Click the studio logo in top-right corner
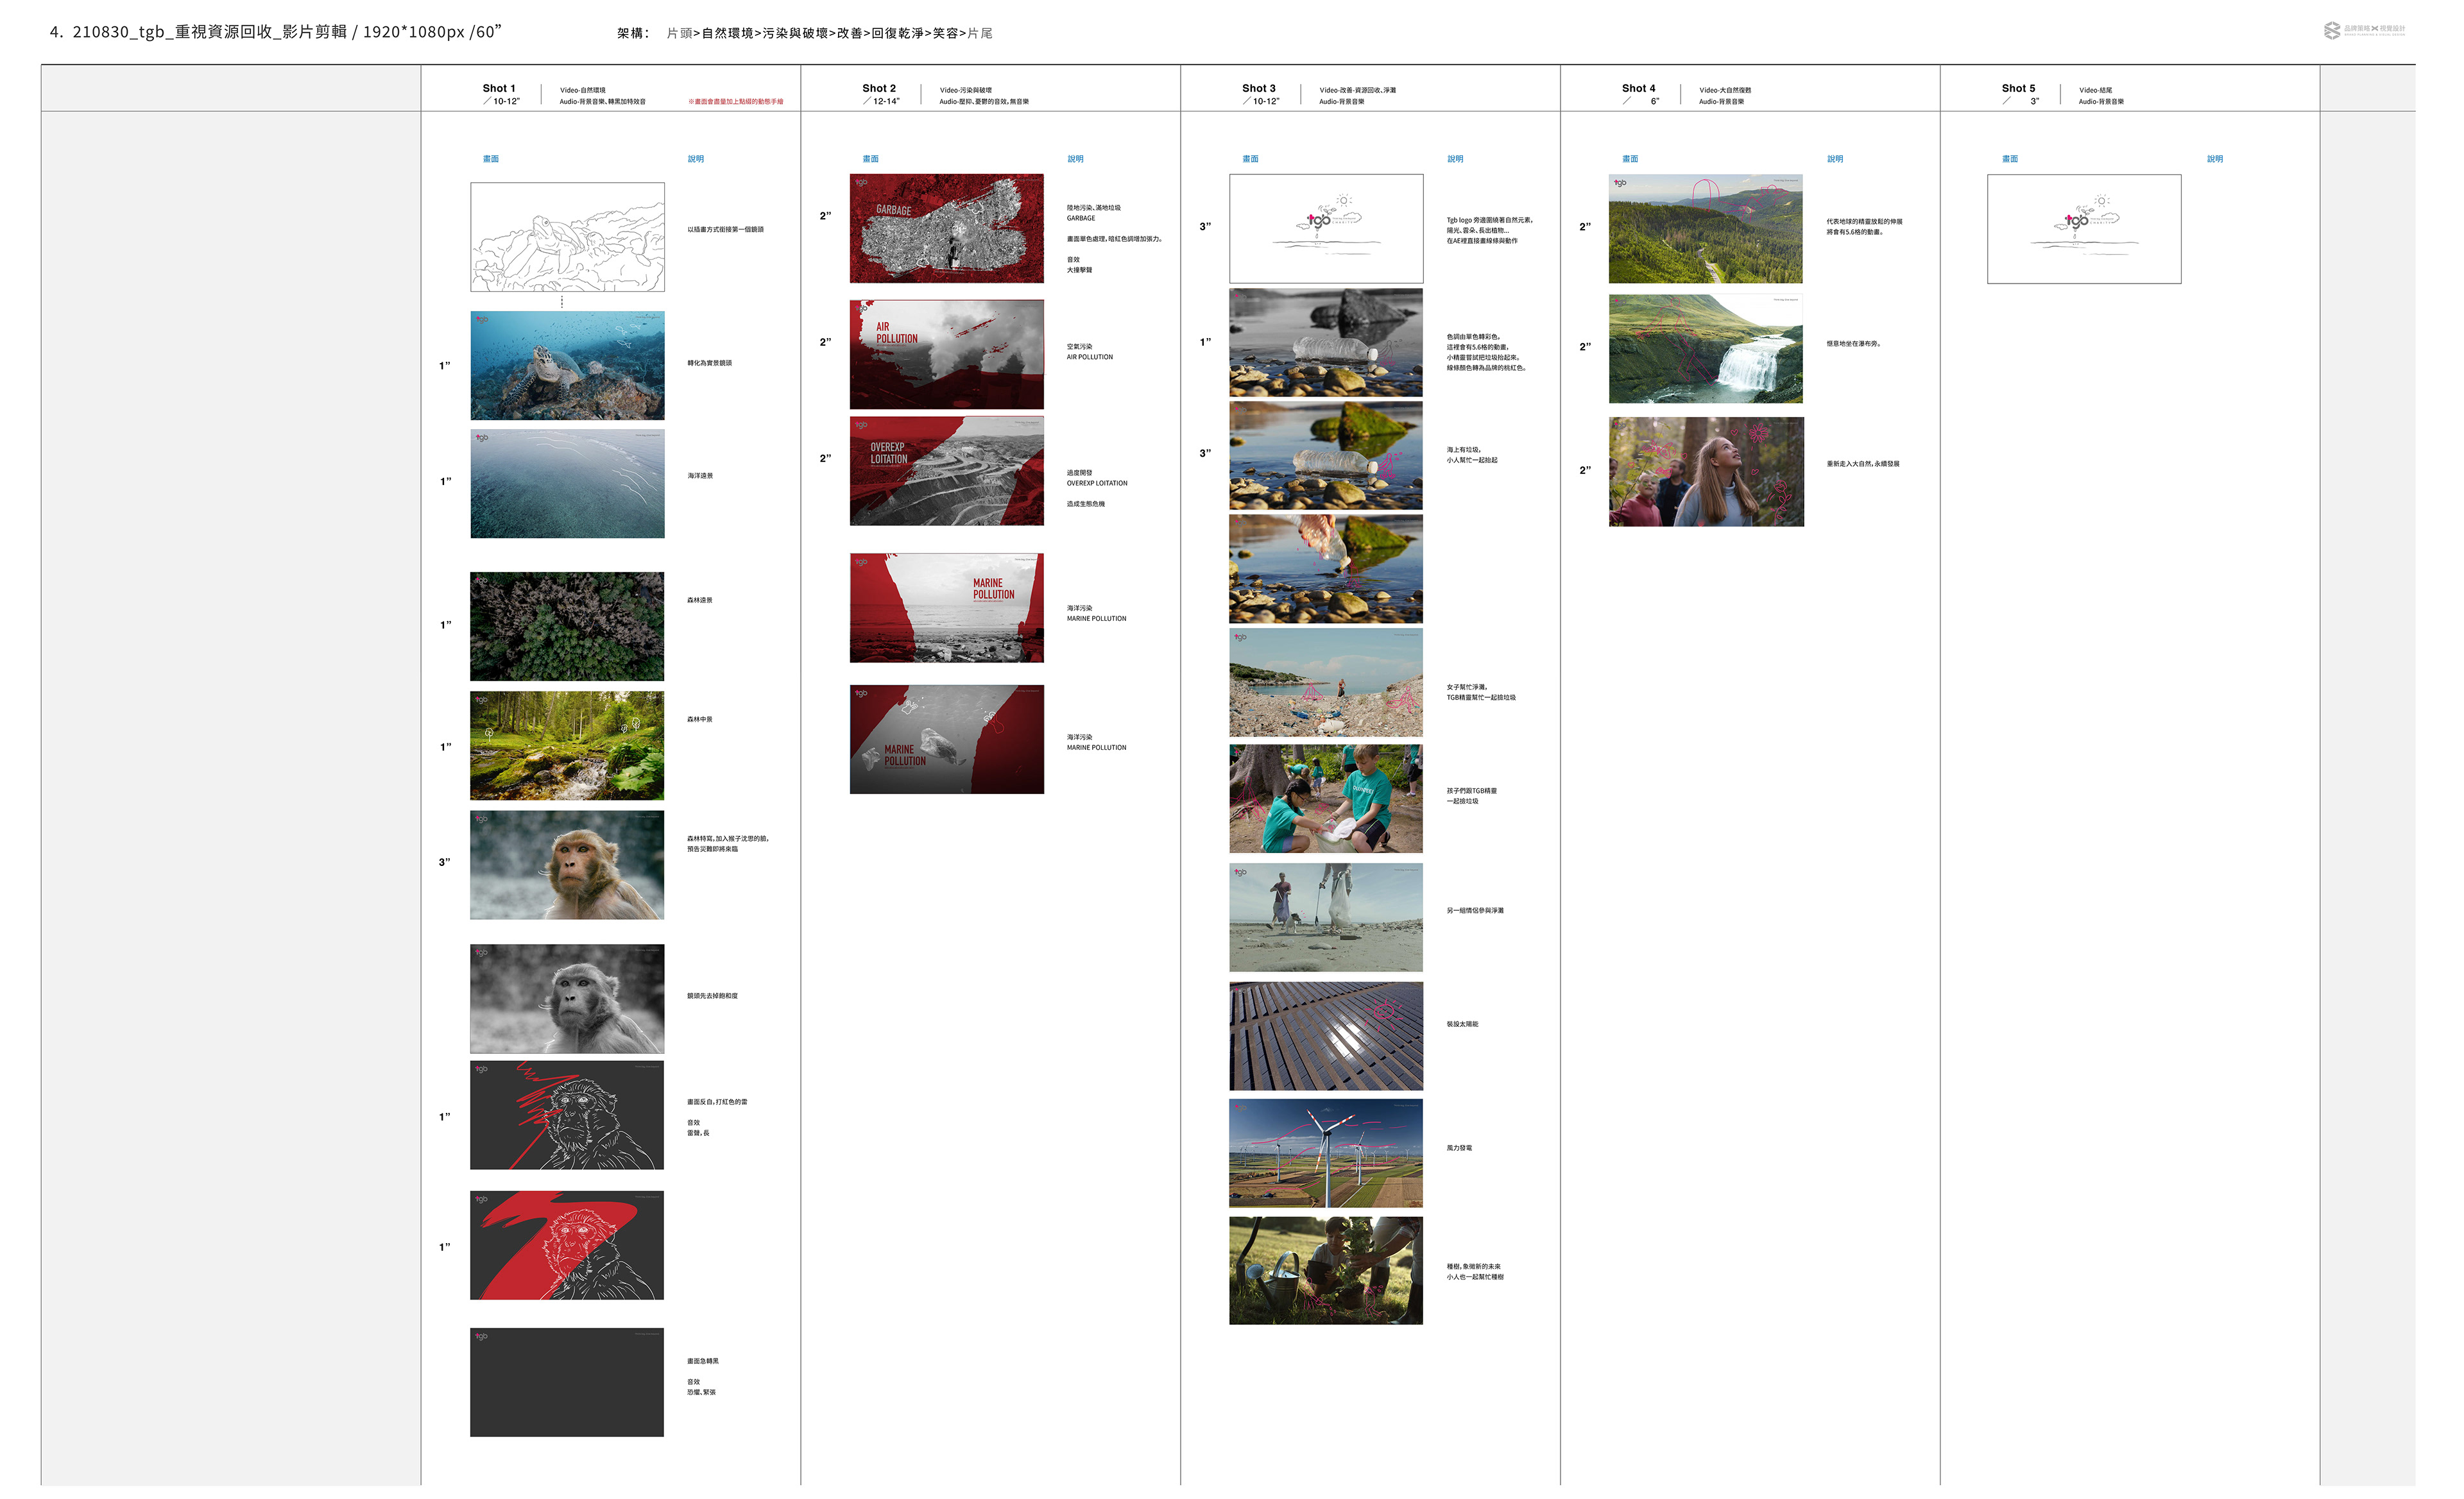 point(2363,30)
